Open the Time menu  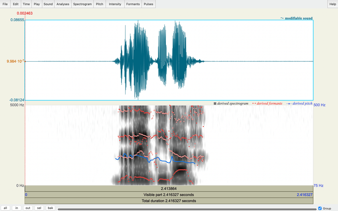coord(26,4)
